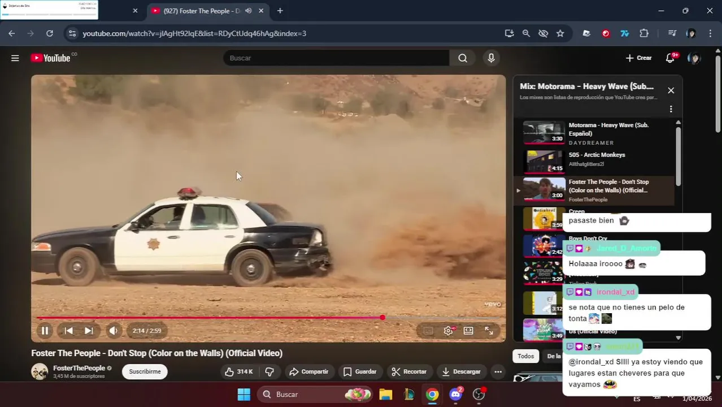Select the Todos filter chip
722x407 pixels.
coord(525,356)
